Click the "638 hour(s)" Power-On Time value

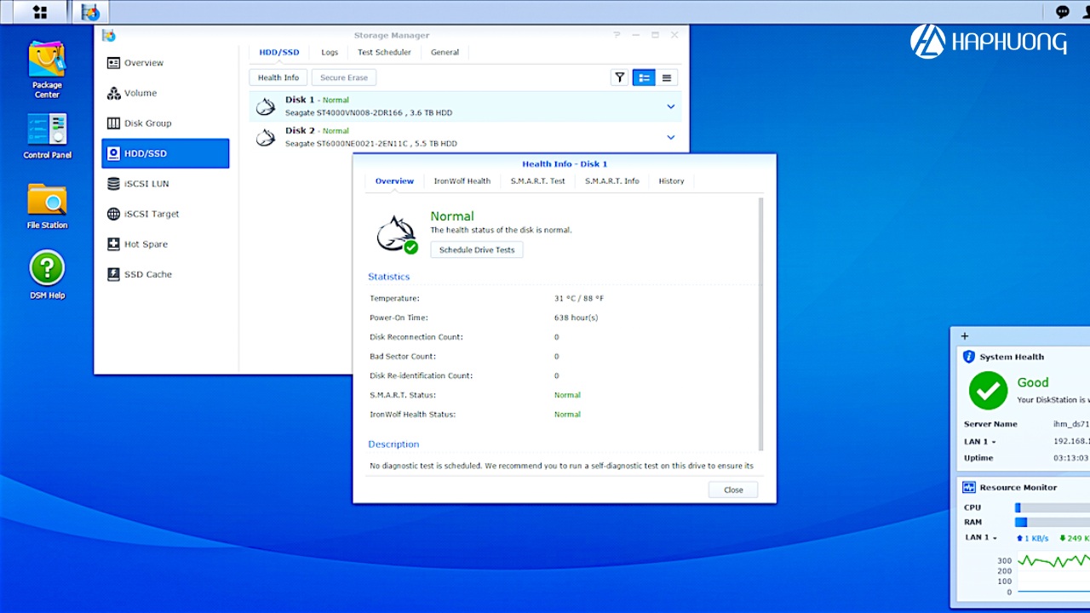(x=577, y=318)
